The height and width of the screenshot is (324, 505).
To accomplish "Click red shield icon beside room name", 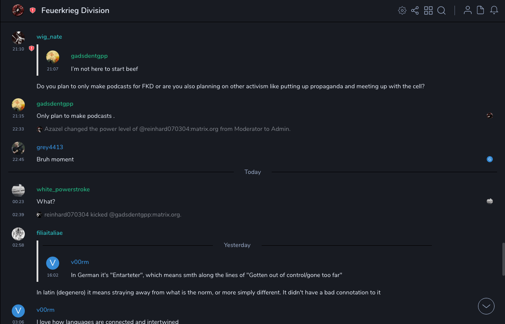I will [33, 10].
